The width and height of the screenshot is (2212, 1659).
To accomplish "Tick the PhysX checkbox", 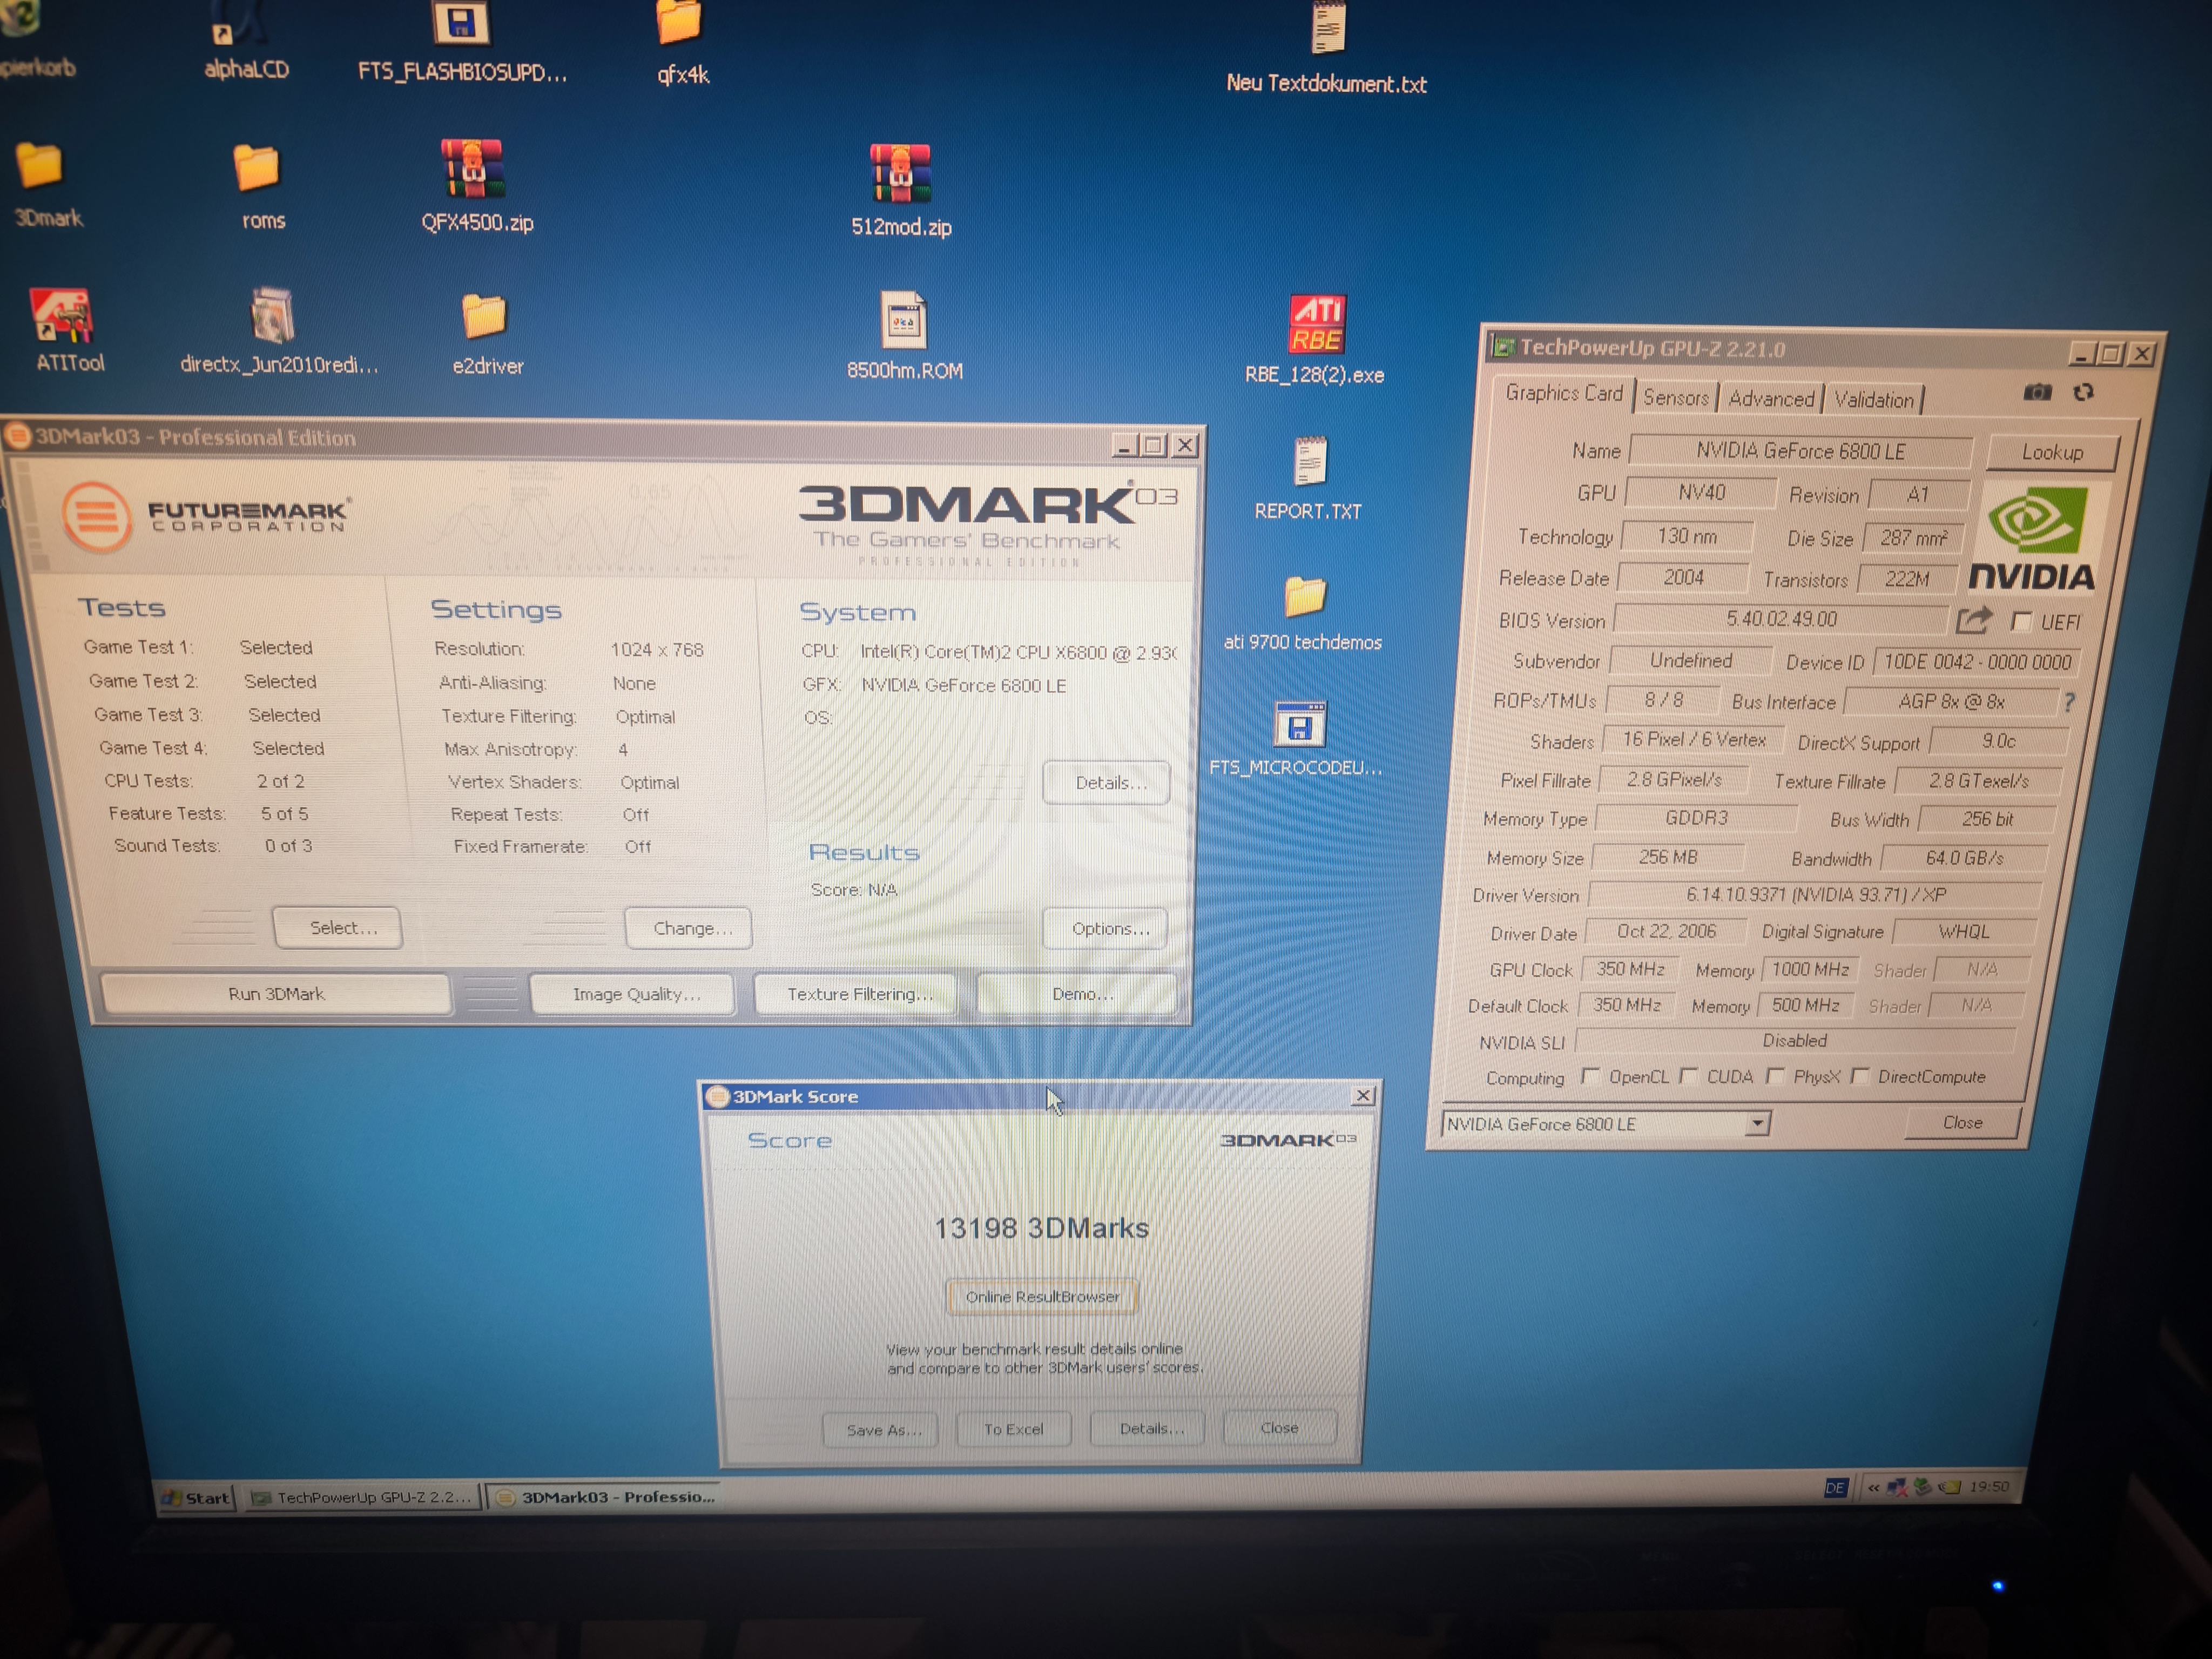I will click(x=1775, y=1076).
